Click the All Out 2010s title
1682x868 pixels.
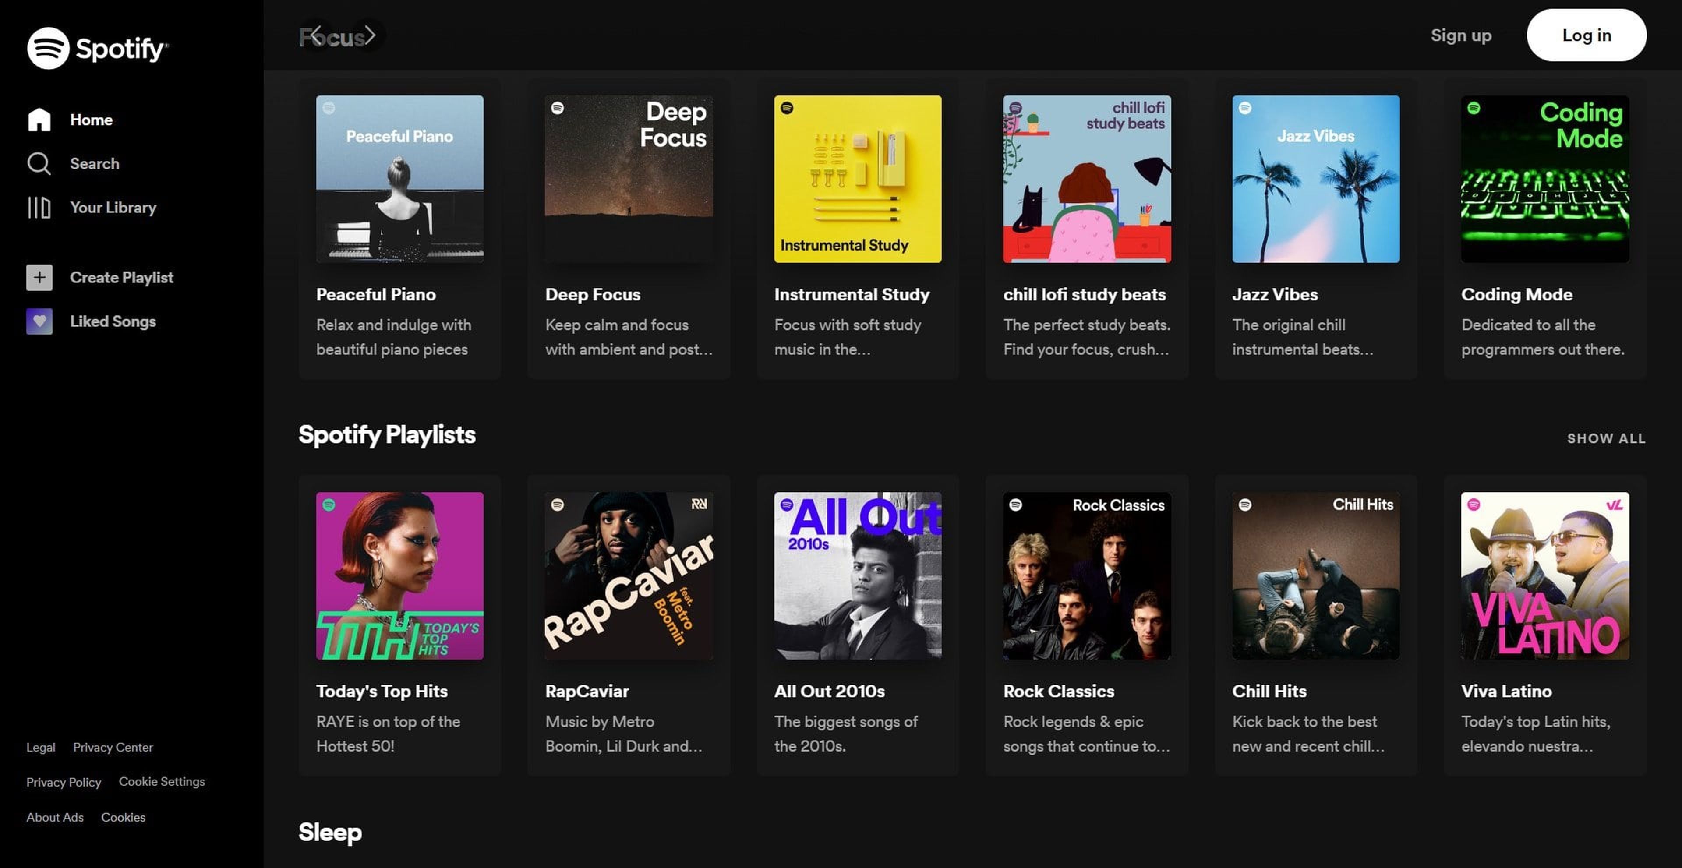829,691
